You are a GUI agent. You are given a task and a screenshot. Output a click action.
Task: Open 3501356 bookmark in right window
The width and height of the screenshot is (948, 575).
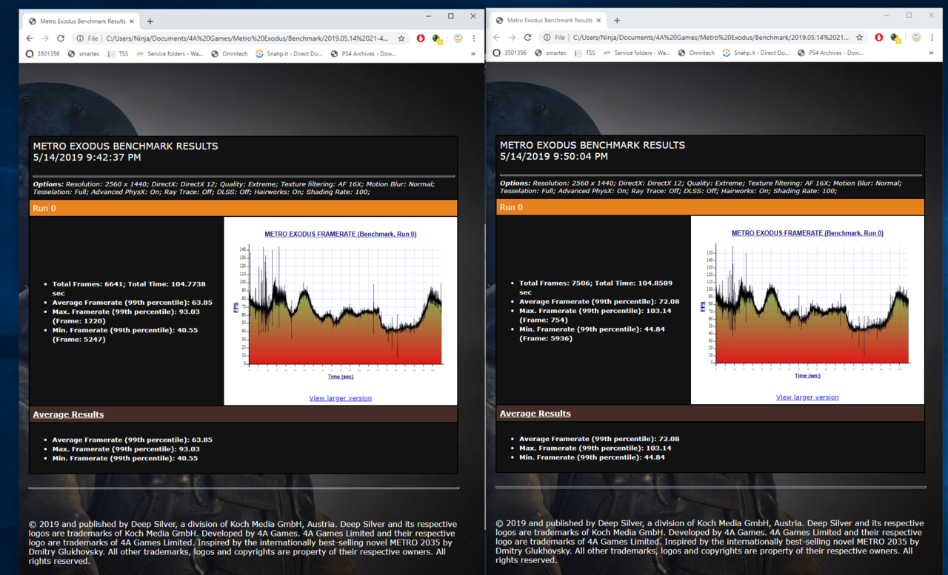[x=510, y=53]
